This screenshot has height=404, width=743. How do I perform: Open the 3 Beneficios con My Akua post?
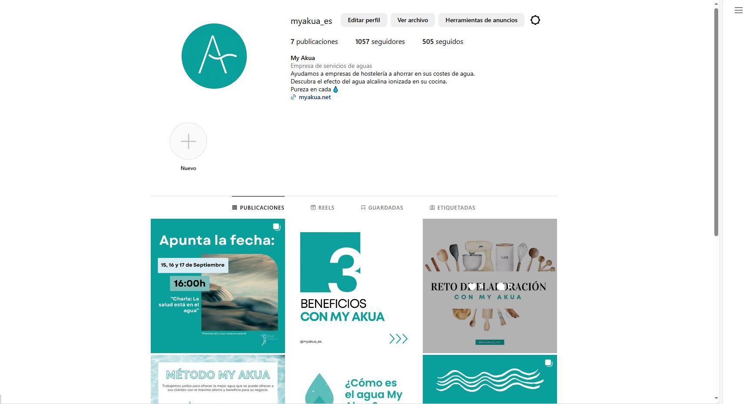(354, 286)
